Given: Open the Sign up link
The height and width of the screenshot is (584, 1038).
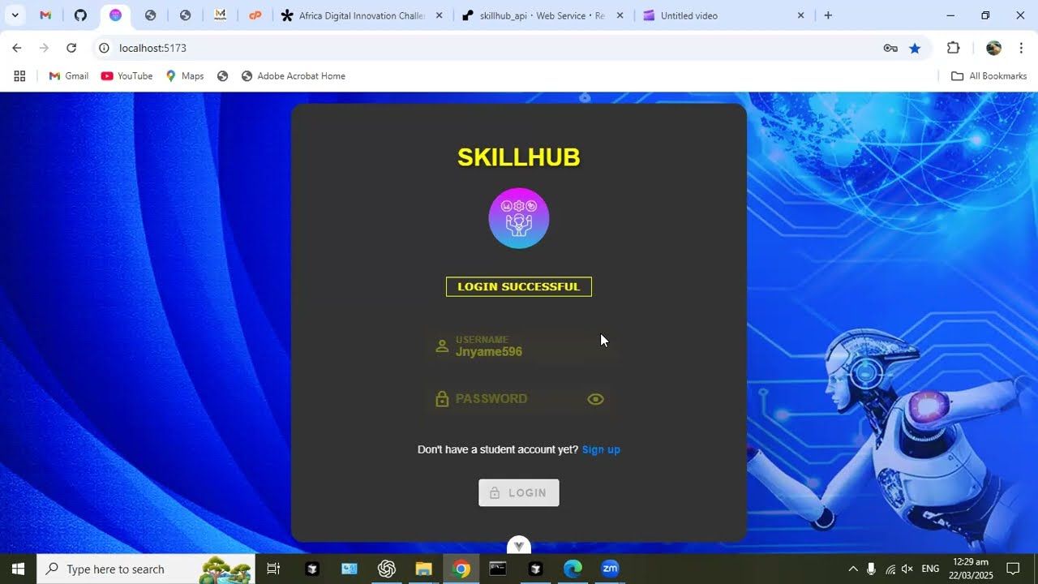Looking at the screenshot, I should coord(601,449).
